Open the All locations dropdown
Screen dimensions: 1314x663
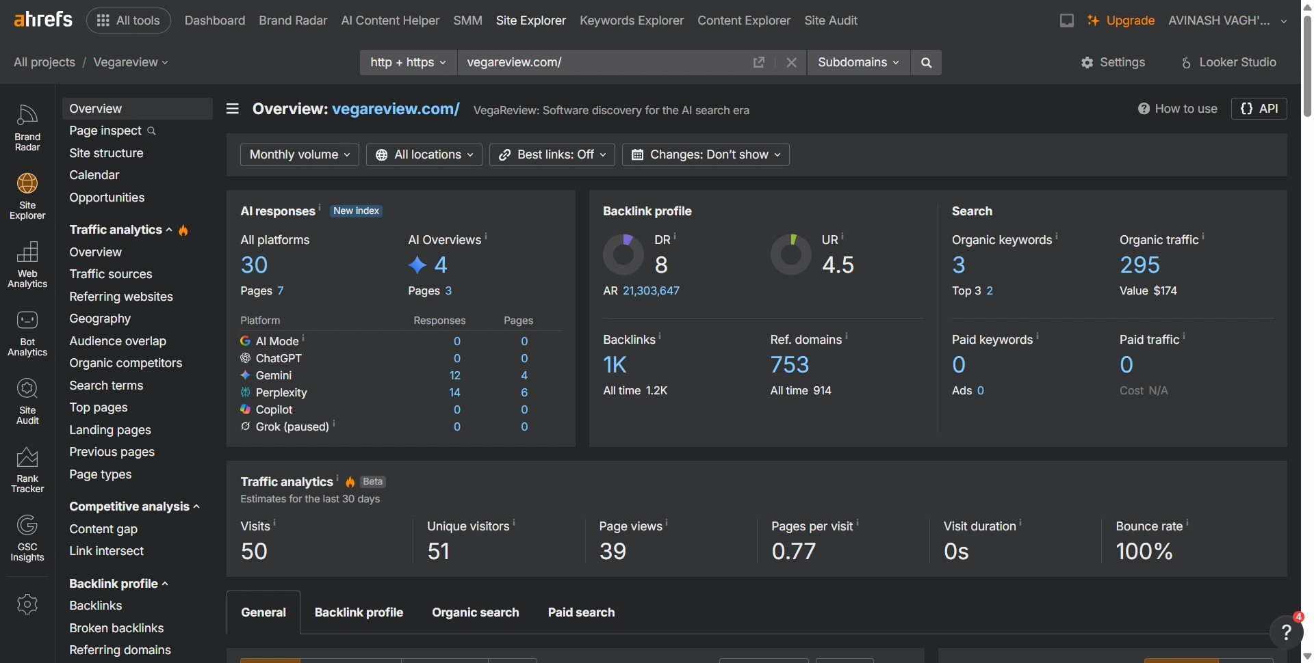[424, 154]
